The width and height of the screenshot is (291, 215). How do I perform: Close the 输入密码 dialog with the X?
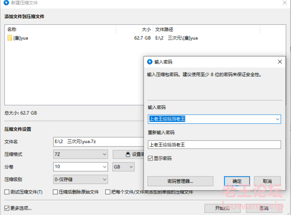[x=280, y=62]
